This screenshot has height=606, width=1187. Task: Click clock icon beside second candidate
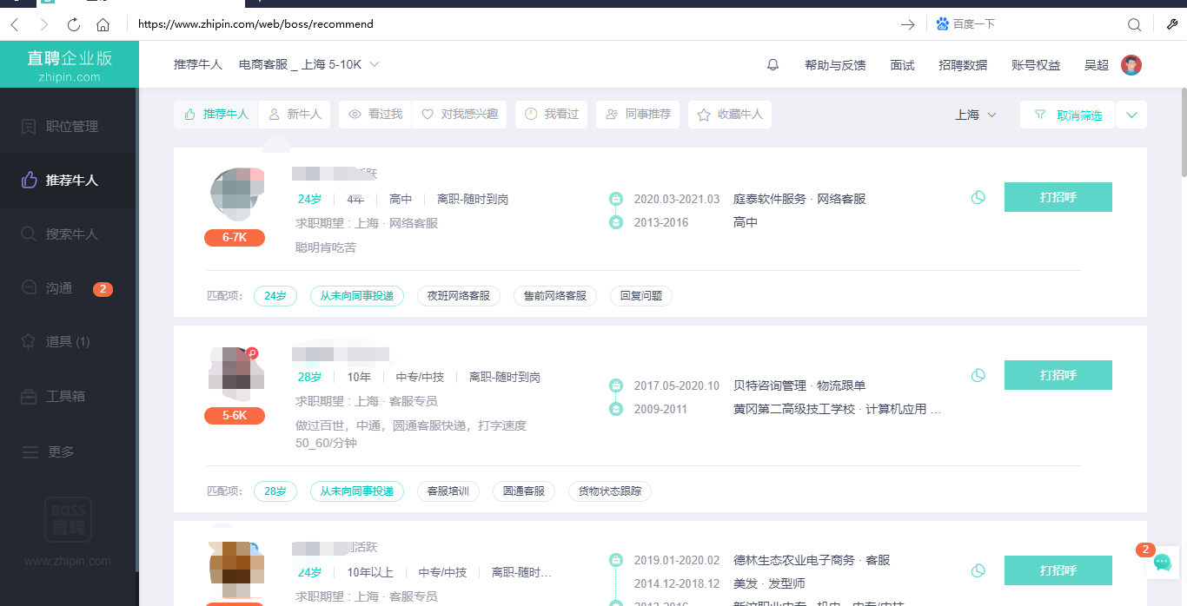pos(978,376)
